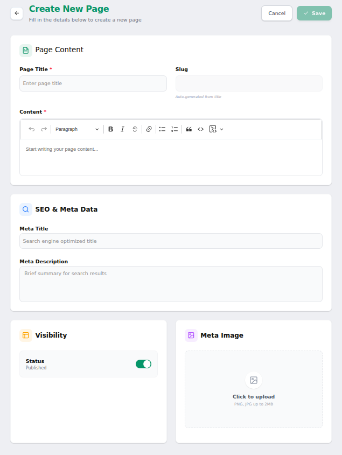Click the Visibility layout icon
Viewport: 342px width, 455px height.
click(26, 335)
